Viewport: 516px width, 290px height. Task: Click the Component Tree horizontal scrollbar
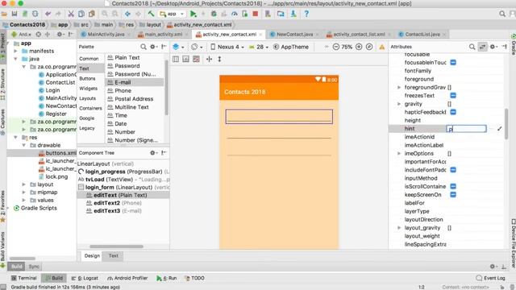point(116,246)
